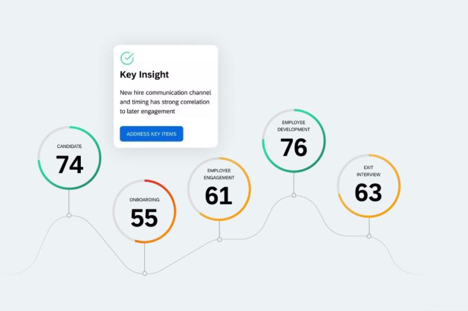Open the Employee Engagement score circle
Image resolution: width=468 pixels, height=311 pixels.
pos(219,189)
